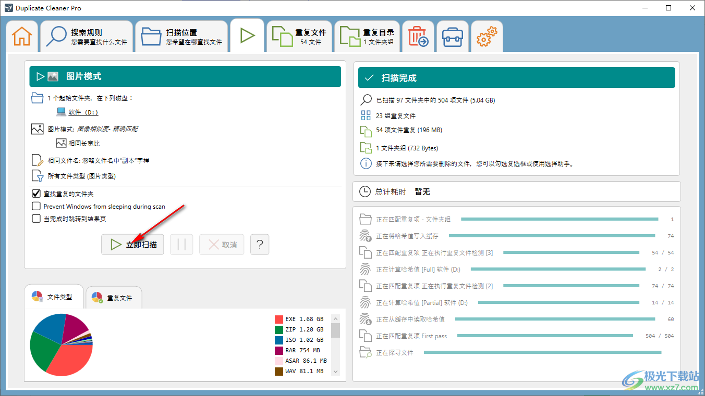Open the 搜索规则 tab
This screenshot has width=705, height=396.
[87, 36]
